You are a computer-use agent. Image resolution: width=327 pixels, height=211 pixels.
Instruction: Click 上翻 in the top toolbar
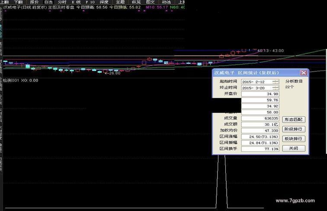coord(4,2)
